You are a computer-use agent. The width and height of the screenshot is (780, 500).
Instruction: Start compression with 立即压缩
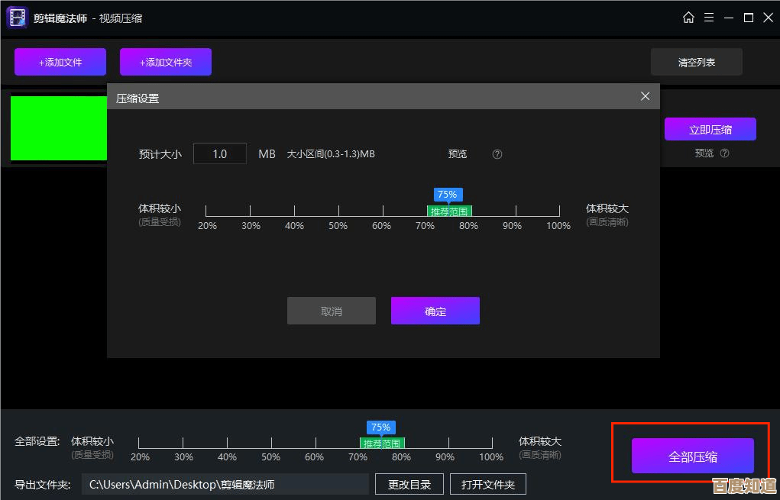710,129
